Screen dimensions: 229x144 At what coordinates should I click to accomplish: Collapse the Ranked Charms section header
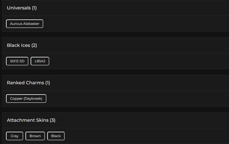click(x=25, y=83)
